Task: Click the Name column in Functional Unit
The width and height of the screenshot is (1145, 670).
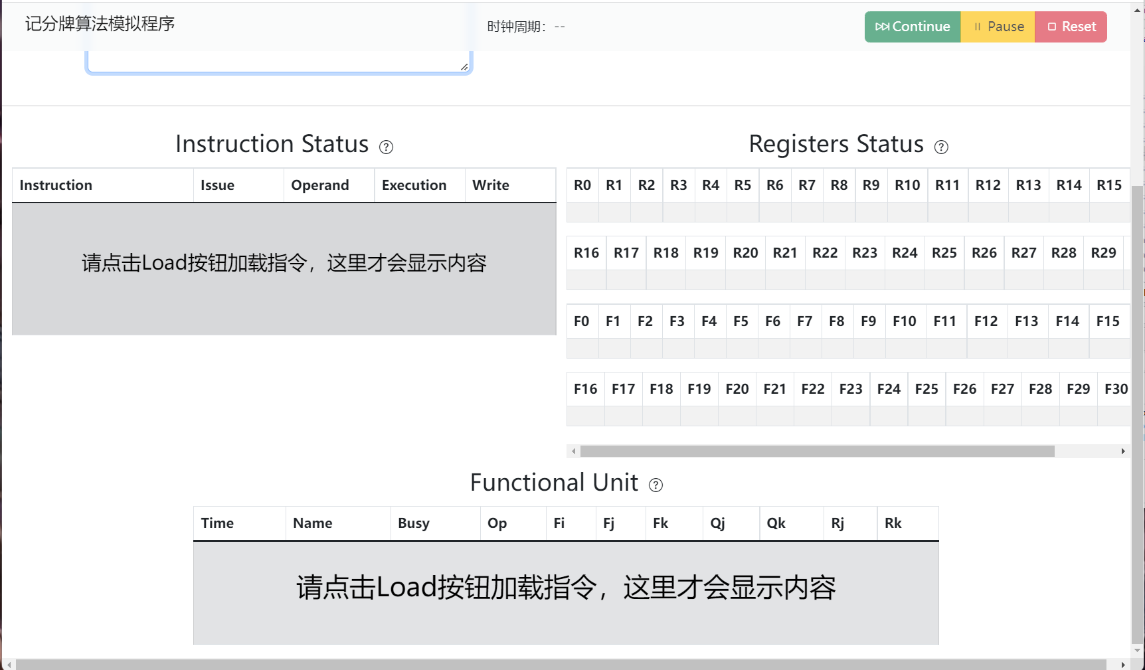Action: coord(338,523)
